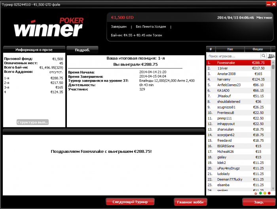Click the red ring icon below player list

pos(256,194)
